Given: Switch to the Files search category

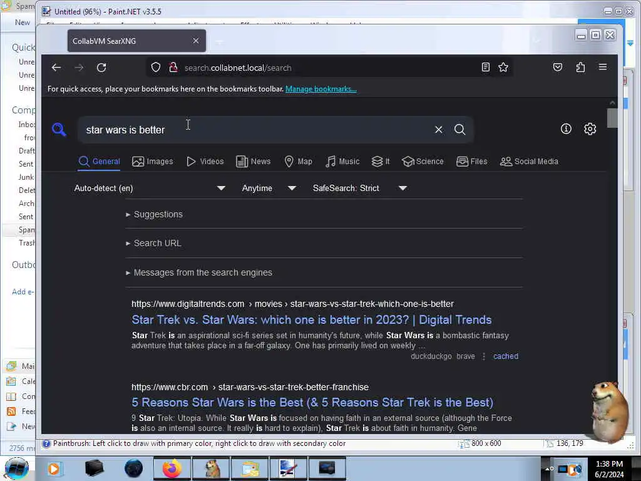Looking at the screenshot, I should (x=472, y=162).
